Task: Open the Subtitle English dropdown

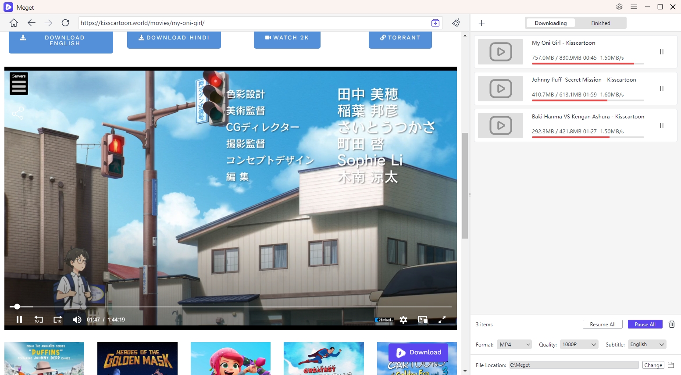Action: click(647, 344)
